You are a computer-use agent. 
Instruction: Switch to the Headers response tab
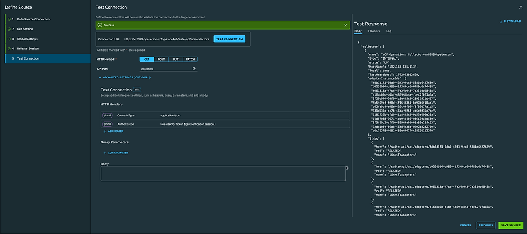pyautogui.click(x=373, y=31)
